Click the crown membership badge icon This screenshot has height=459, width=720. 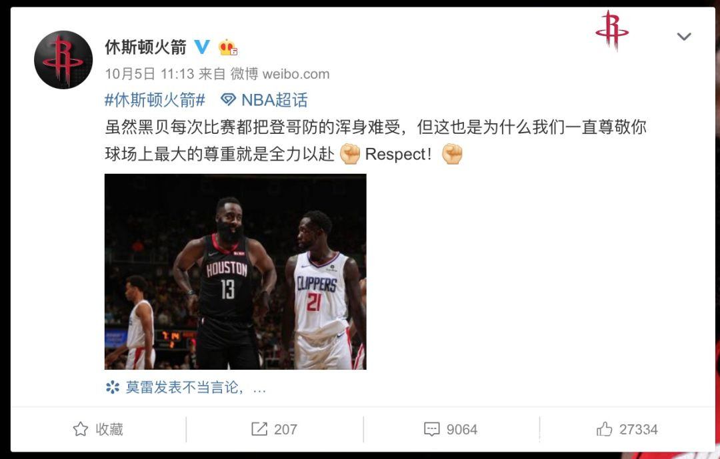pyautogui.click(x=228, y=47)
